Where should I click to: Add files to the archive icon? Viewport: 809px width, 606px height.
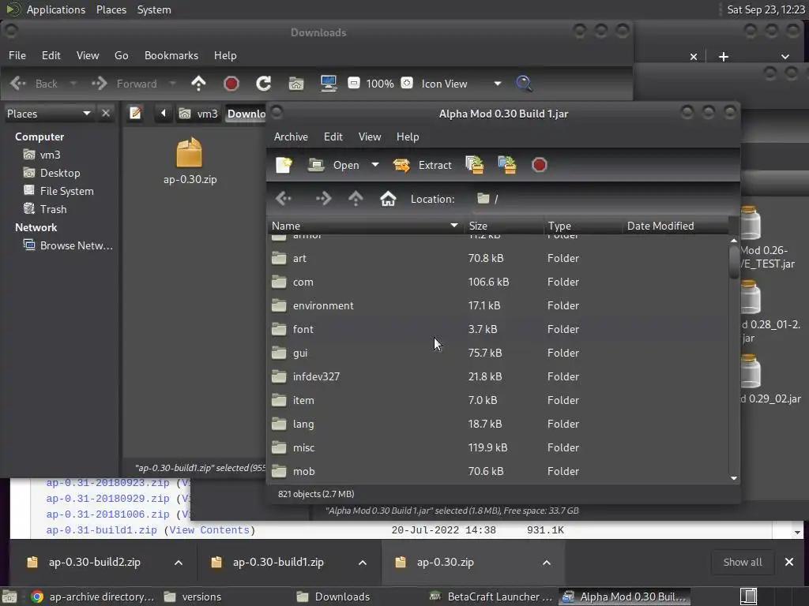coord(475,165)
